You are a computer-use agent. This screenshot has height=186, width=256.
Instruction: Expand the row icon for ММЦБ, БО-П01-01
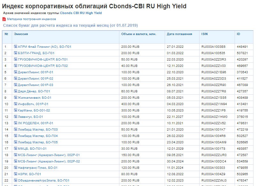[15, 149]
